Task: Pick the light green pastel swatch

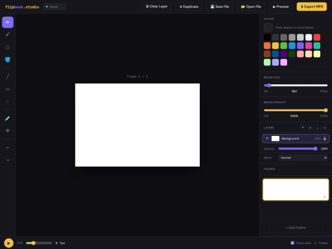Action: [267, 62]
